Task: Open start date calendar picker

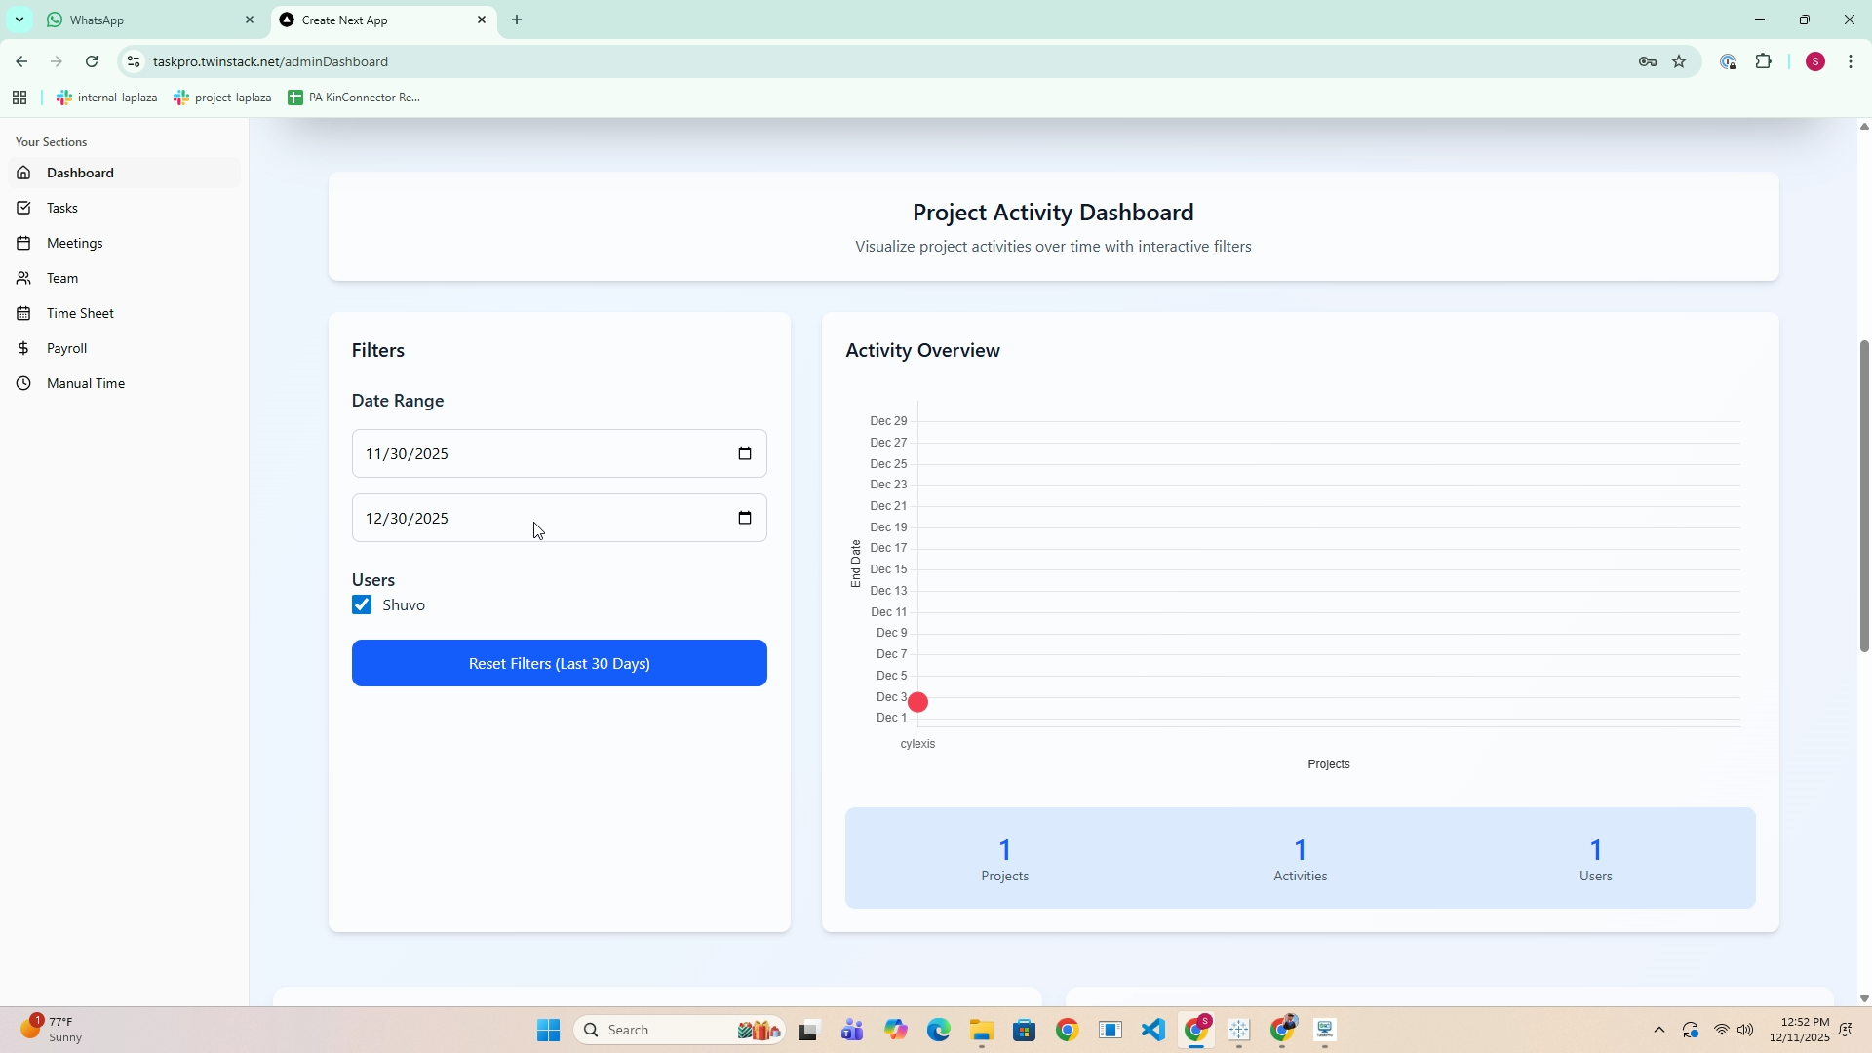Action: pos(745,453)
